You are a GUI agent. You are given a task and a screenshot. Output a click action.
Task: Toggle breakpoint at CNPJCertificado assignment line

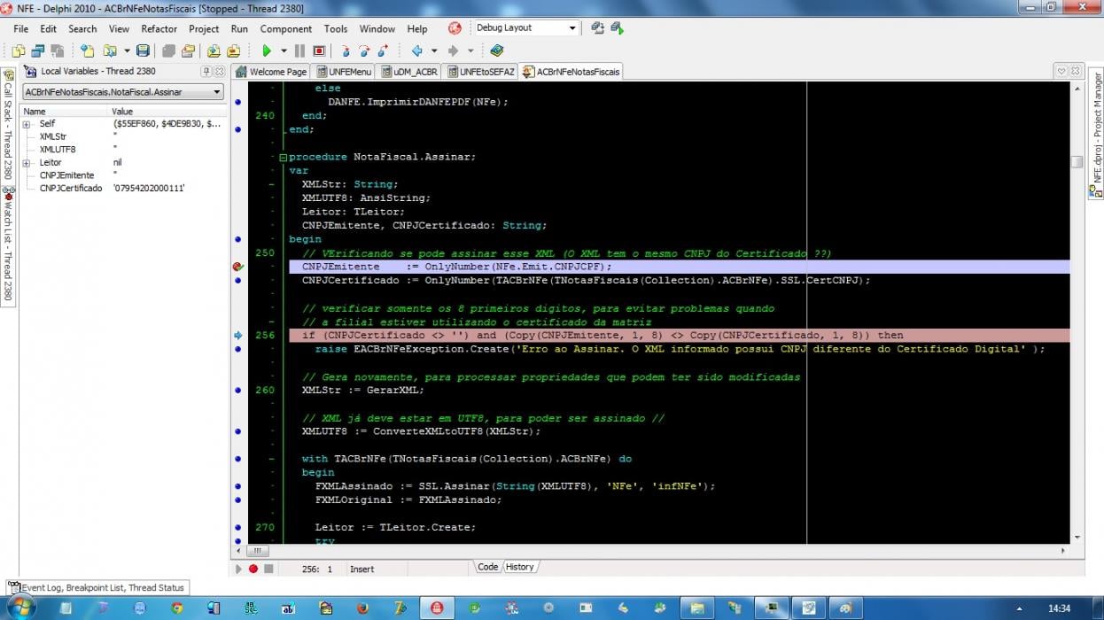click(237, 281)
